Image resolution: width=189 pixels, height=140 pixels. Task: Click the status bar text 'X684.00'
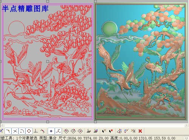click(75, 138)
